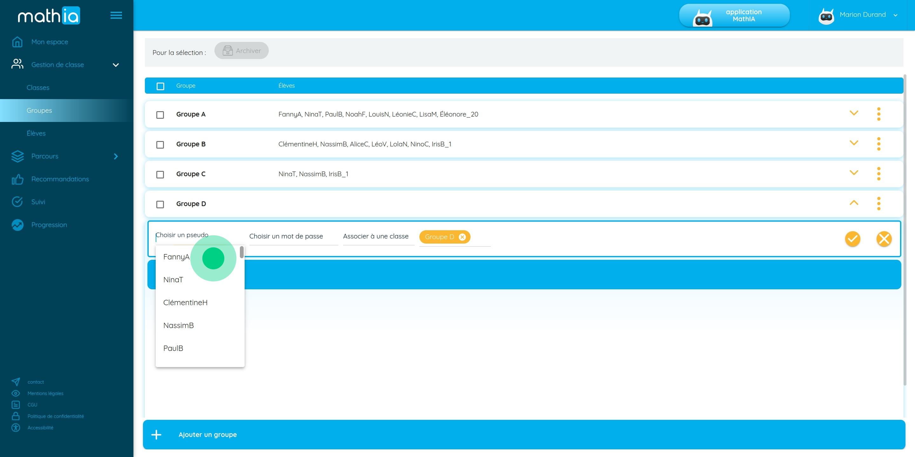This screenshot has height=457, width=915.
Task: Select FannyA from pseudo list
Action: pos(177,257)
